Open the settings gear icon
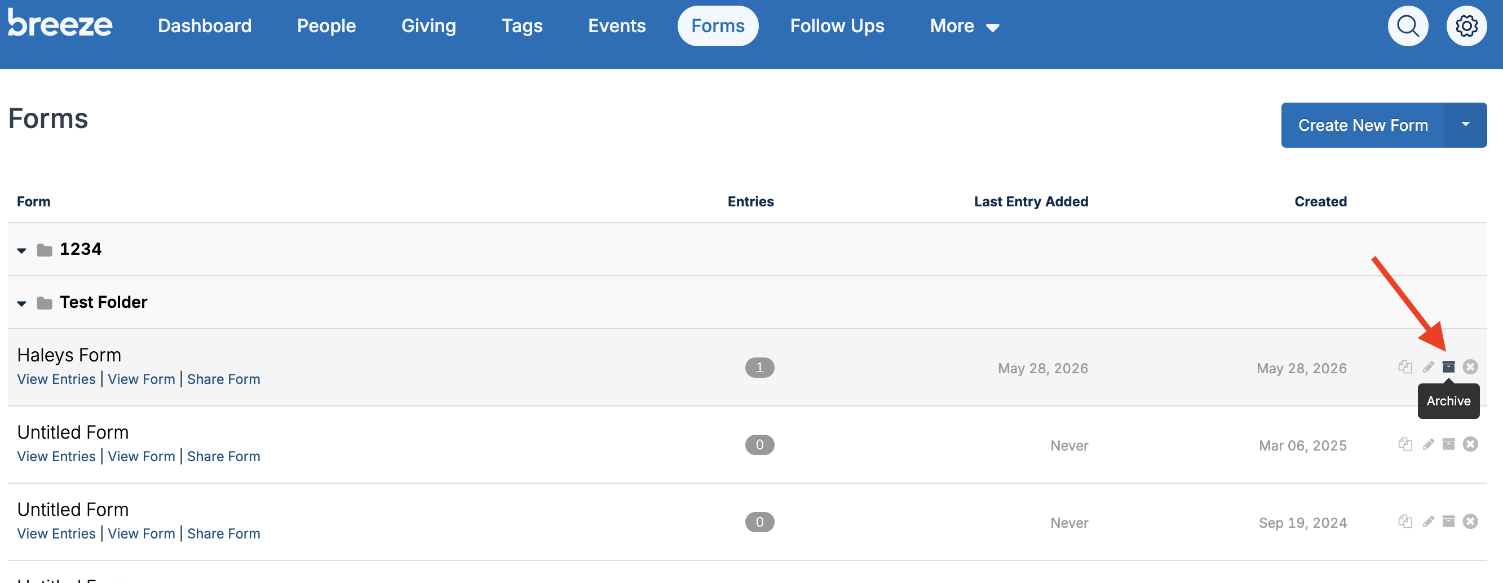This screenshot has width=1503, height=583. click(1466, 26)
